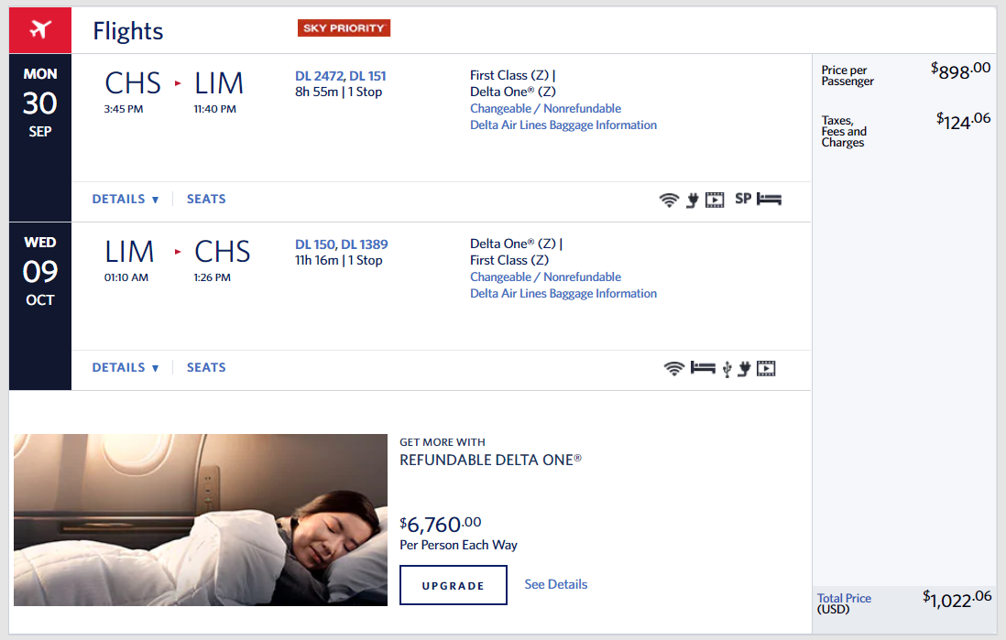Click Wi-Fi icon on LIM to CHS flight
The width and height of the screenshot is (1006, 640).
(x=673, y=369)
